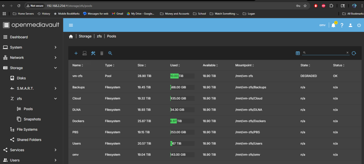Click the magnifier details icon in toolbar
The width and height of the screenshot is (364, 164).
[x=110, y=53]
